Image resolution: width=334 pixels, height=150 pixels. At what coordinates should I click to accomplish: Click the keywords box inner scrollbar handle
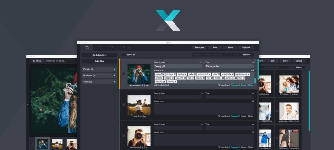click(255, 81)
